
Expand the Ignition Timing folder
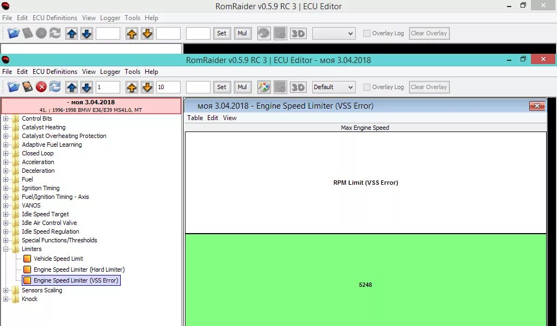(5, 188)
